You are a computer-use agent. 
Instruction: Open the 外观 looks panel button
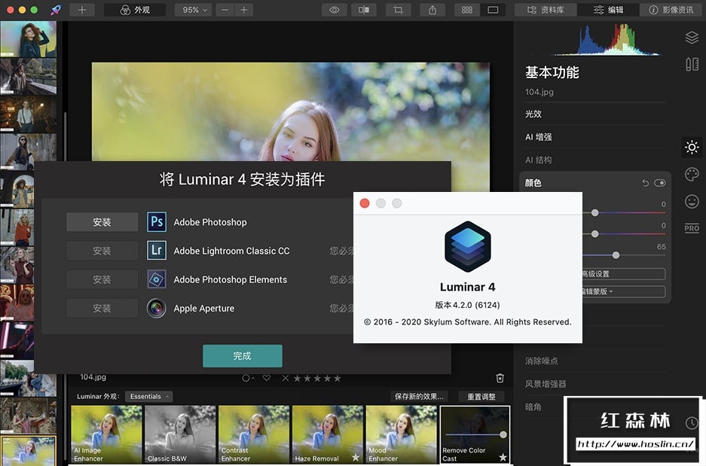[x=135, y=10]
